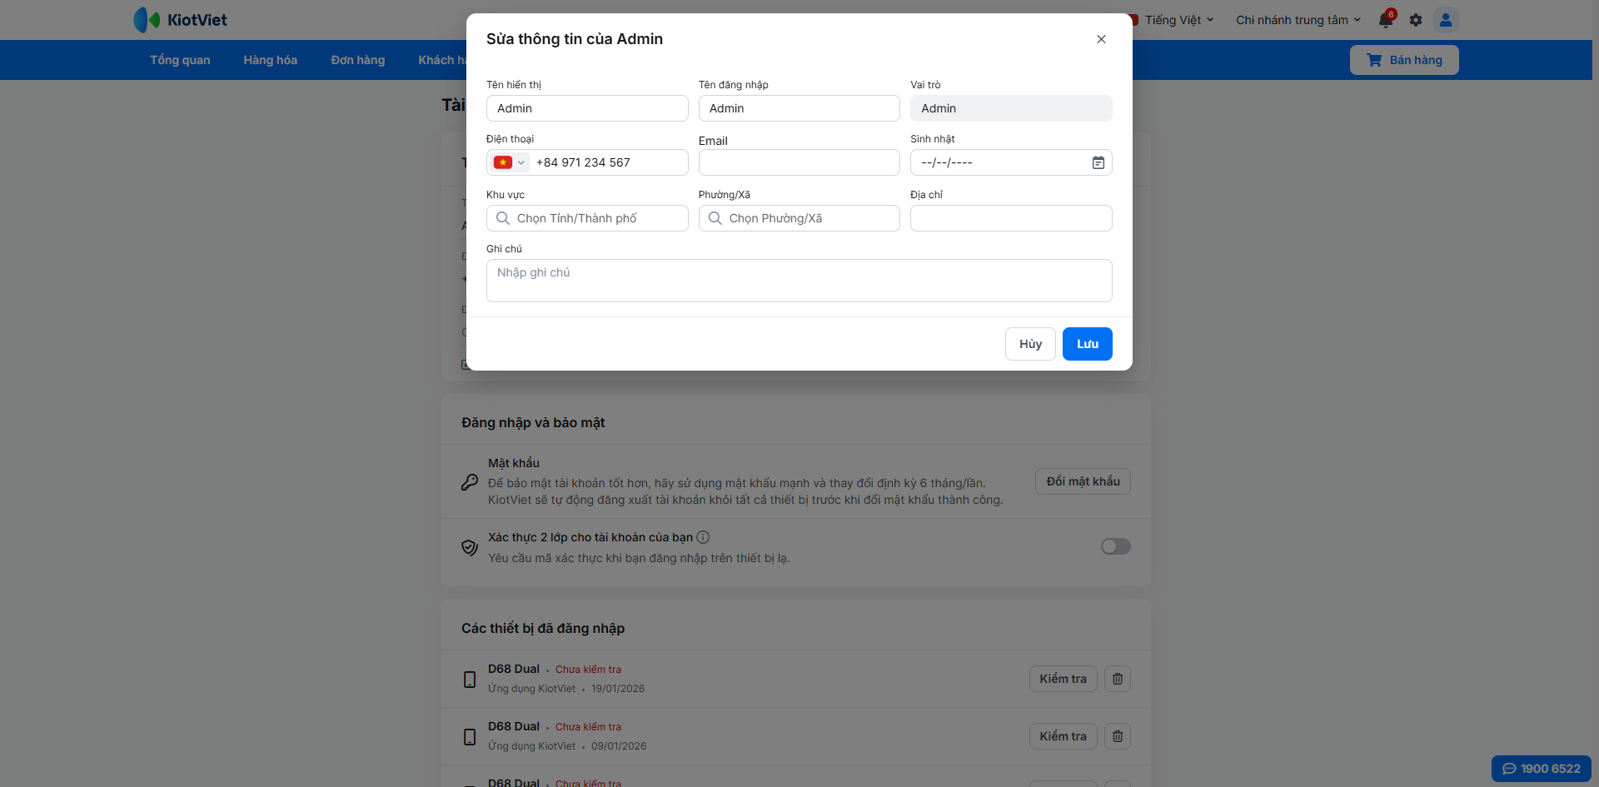The image size is (1599, 787).
Task: Open the settings gear icon
Action: point(1416,20)
